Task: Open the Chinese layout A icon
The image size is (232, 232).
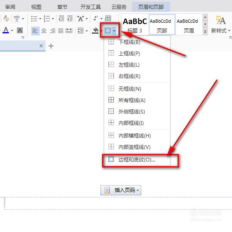Action: tap(81, 19)
